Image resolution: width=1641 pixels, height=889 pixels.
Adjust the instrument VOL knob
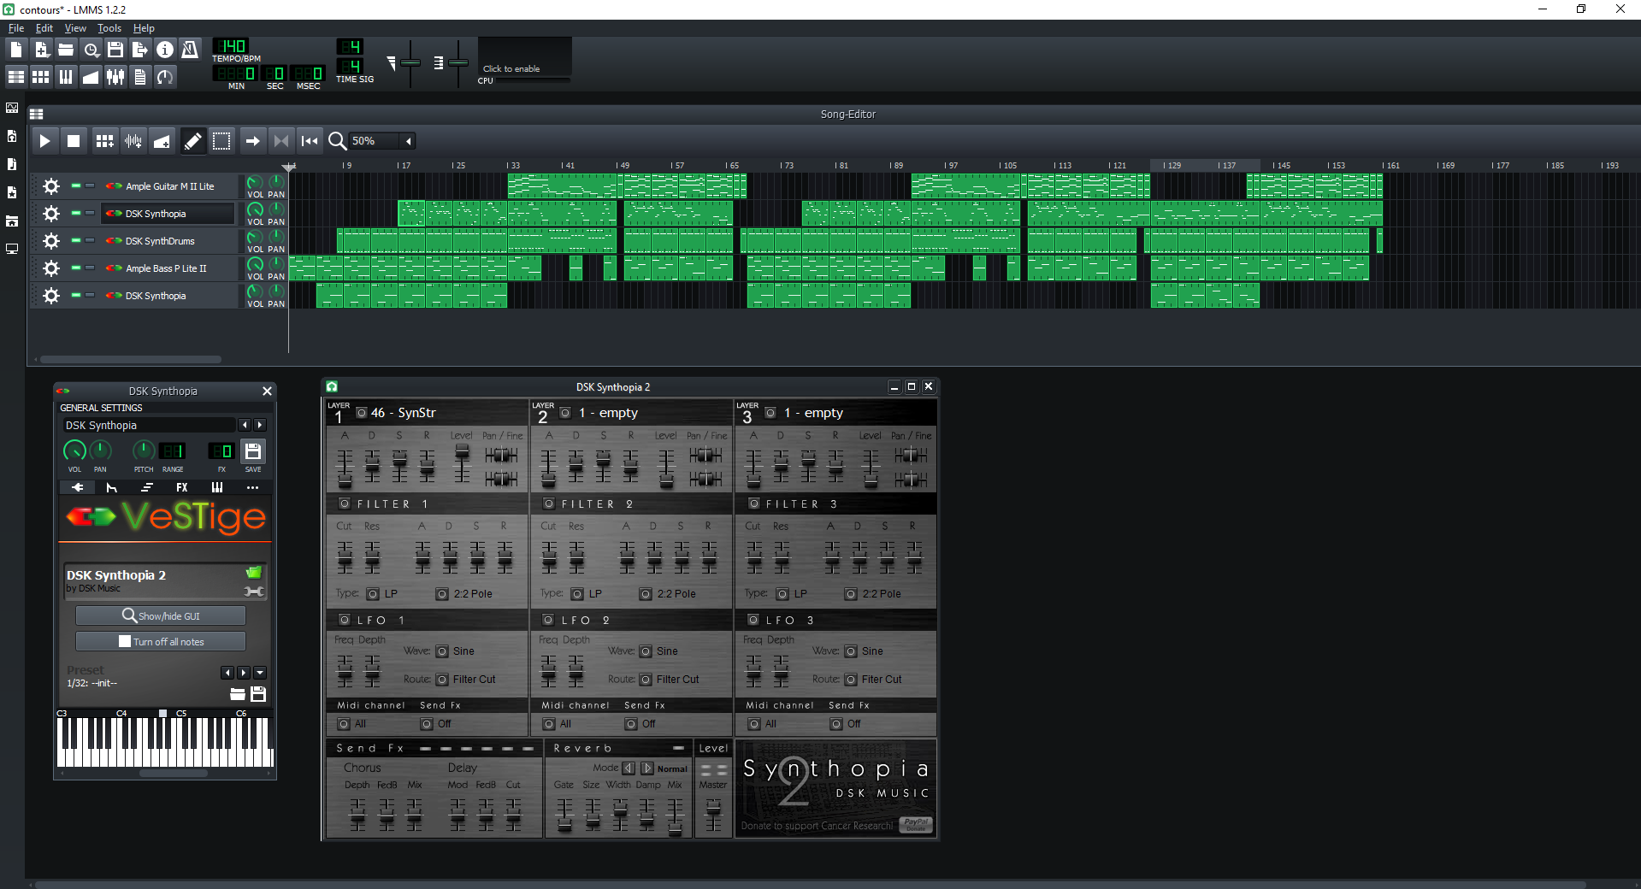74,450
